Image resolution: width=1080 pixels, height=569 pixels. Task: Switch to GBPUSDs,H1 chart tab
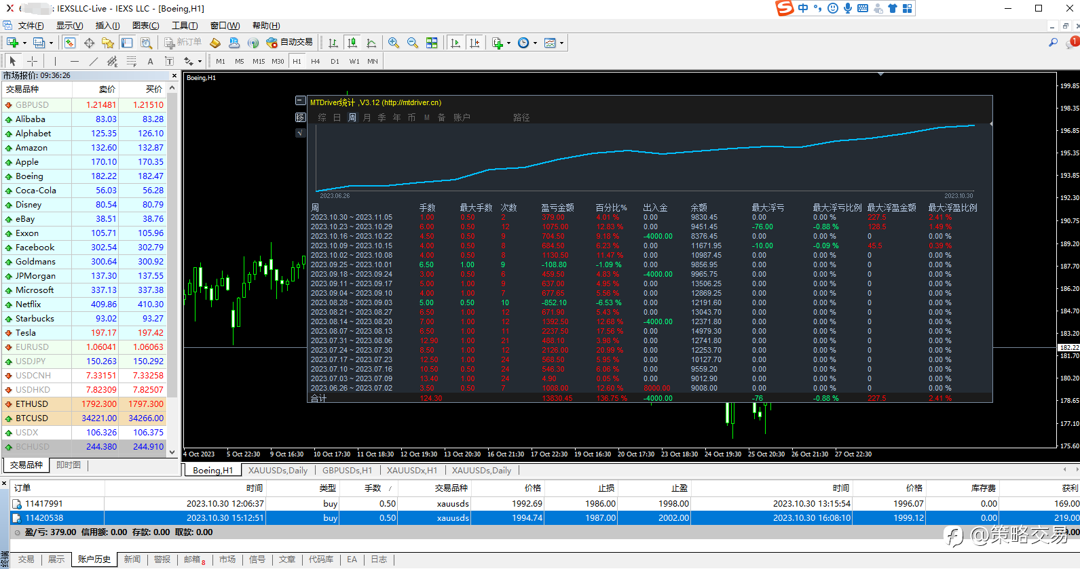coord(347,470)
